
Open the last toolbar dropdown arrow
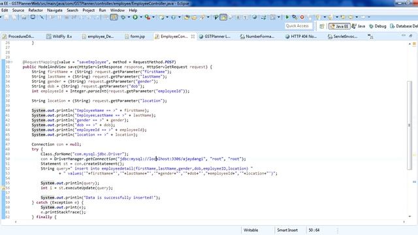coord(369,17)
